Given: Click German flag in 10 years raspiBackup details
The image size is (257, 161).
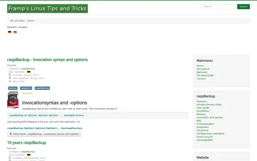Looking at the screenshot, I should coord(29,155).
